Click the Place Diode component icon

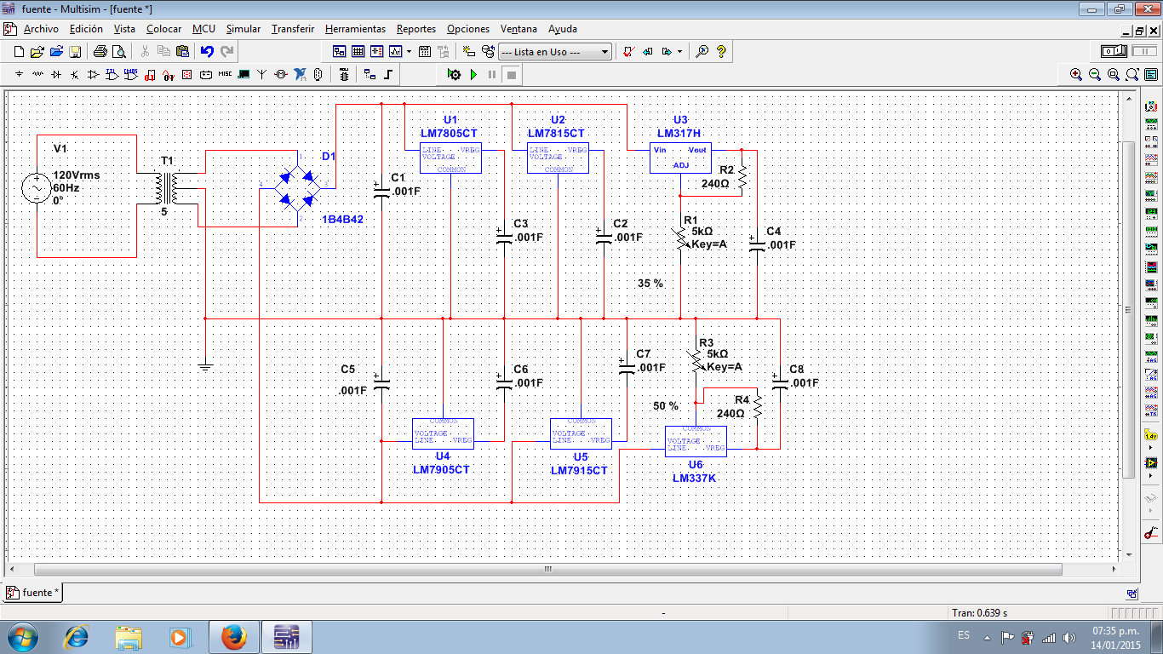point(56,75)
